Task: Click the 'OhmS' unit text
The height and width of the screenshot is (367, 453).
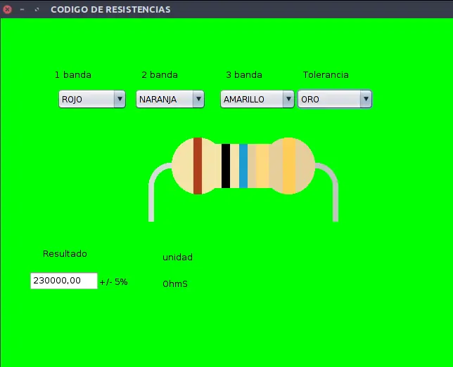Action: point(175,284)
